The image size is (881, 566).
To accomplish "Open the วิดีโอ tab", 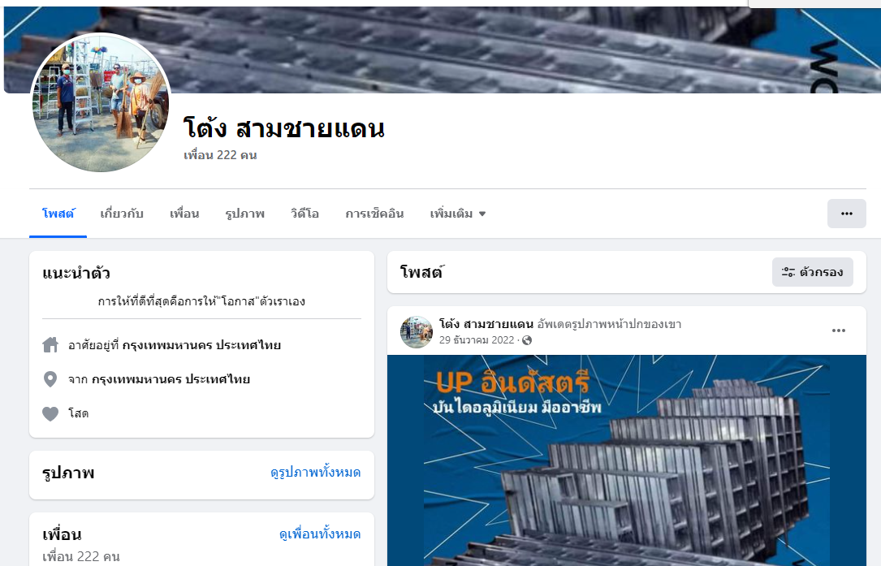I will click(x=305, y=214).
